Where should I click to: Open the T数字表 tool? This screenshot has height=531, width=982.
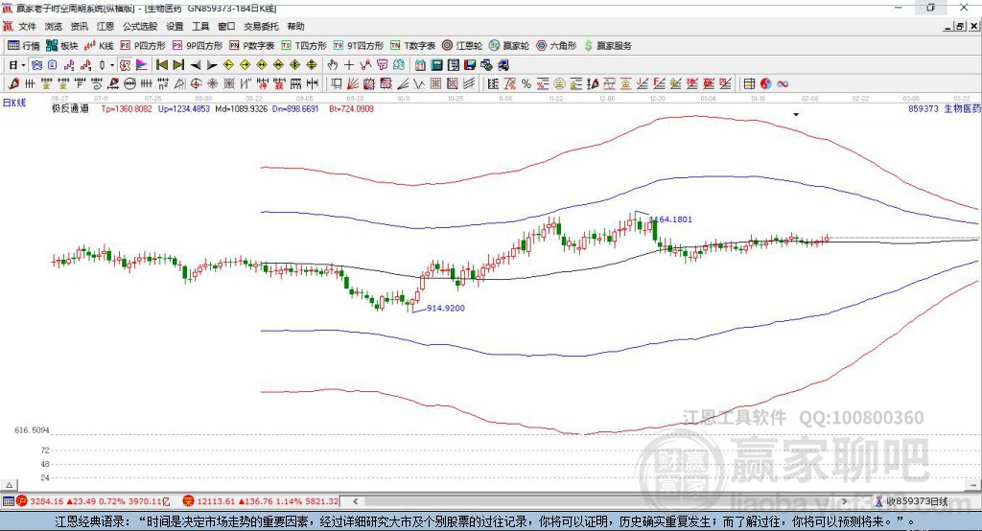[412, 46]
